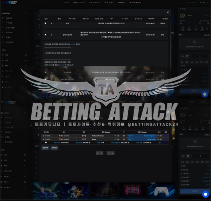Click the gold rank badge in the upper profile panel

pos(182,15)
